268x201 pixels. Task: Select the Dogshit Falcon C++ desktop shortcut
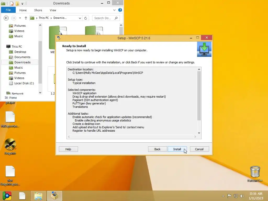[x=10, y=146]
